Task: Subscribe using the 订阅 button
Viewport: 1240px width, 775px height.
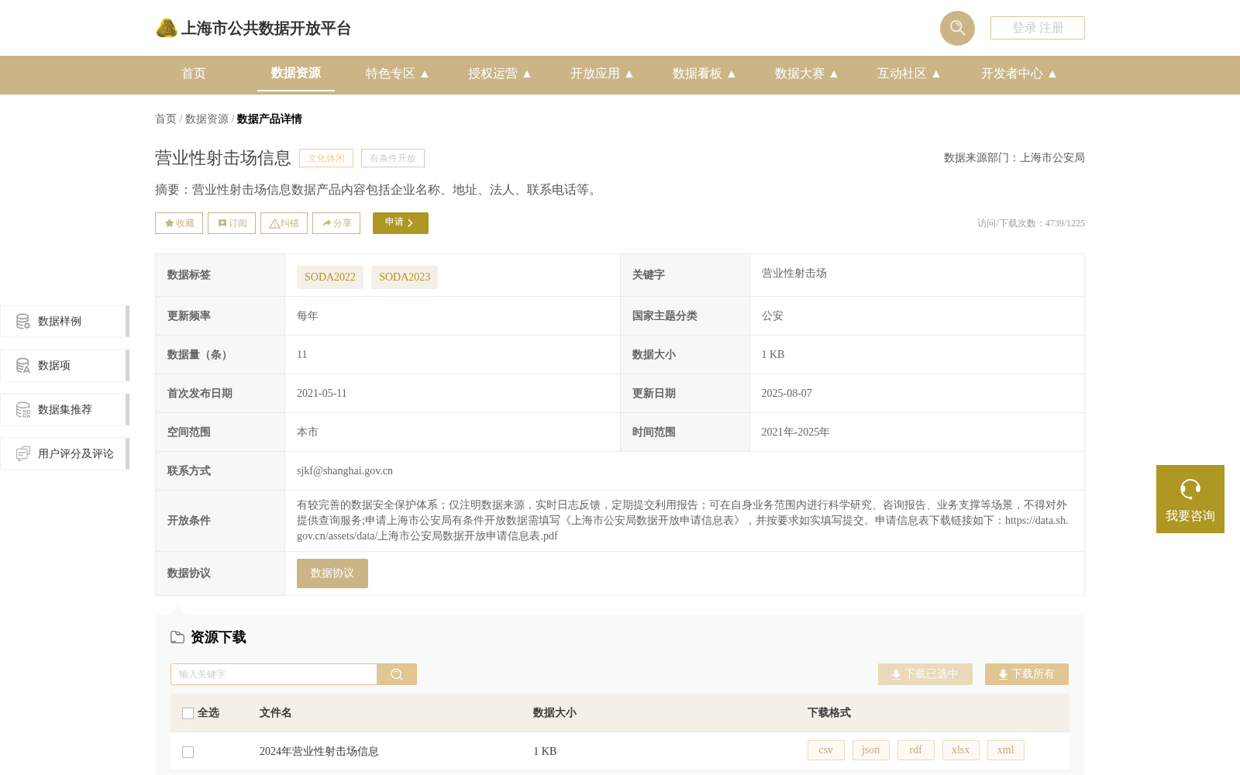Action: tap(232, 223)
